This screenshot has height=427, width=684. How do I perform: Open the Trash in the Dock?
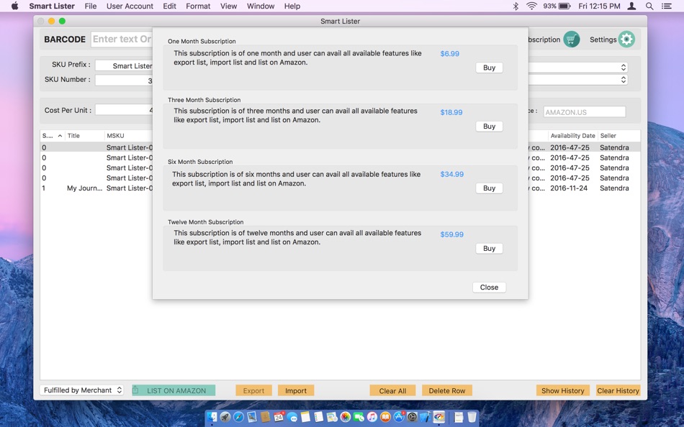pos(472,417)
